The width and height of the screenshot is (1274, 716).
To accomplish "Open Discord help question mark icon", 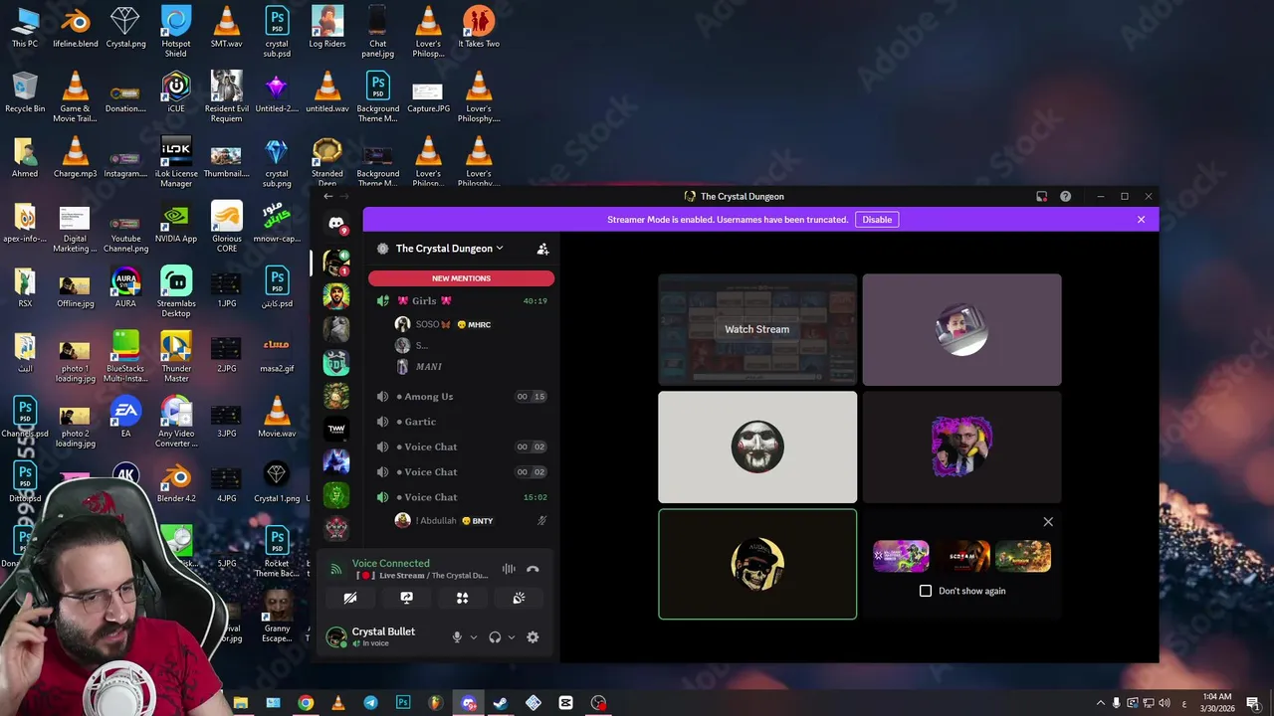I will pyautogui.click(x=1065, y=197).
